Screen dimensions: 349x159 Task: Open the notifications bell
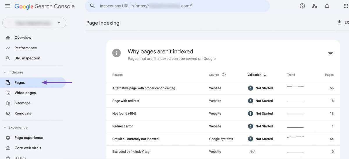(327, 6)
